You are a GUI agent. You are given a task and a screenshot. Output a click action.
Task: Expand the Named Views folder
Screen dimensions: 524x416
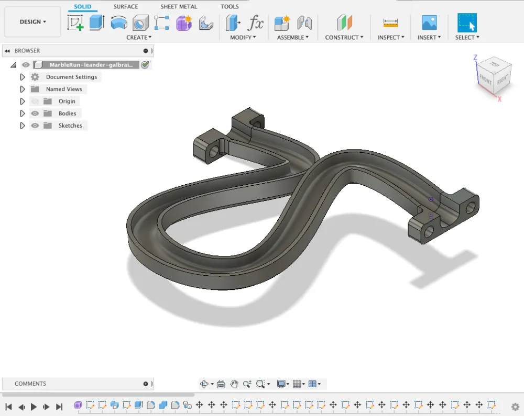coord(23,89)
